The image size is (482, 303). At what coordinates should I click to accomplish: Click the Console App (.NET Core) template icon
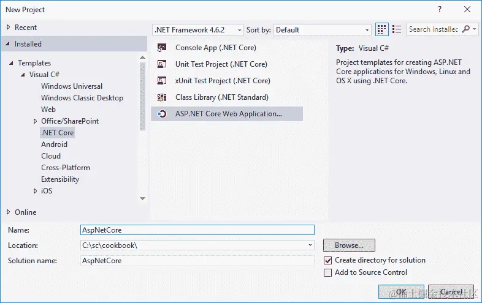162,48
